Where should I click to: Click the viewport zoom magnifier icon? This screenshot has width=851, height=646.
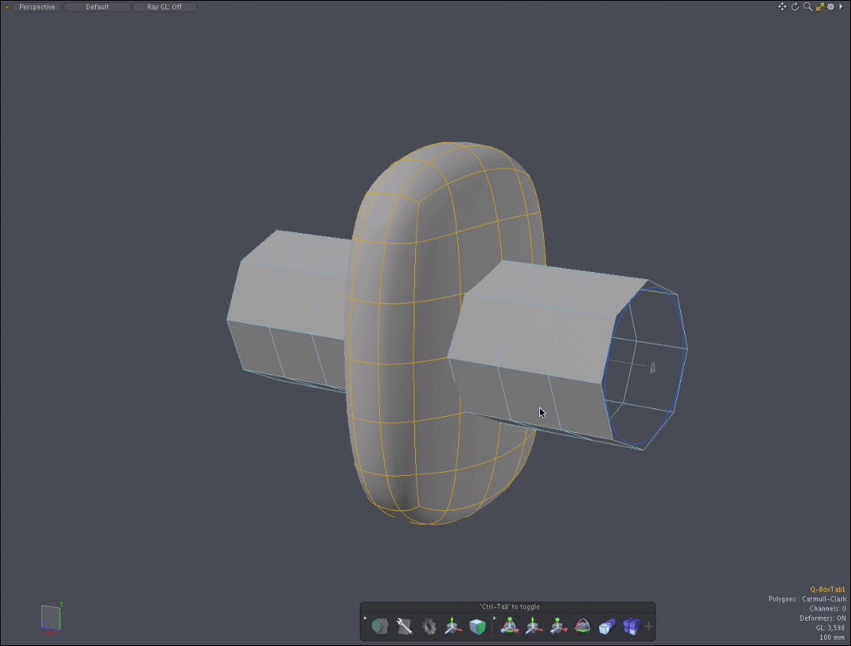pos(807,7)
